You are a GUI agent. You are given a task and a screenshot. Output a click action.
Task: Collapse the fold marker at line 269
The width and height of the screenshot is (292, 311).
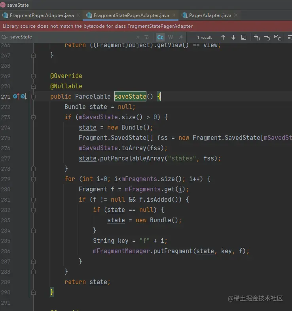(x=34, y=76)
